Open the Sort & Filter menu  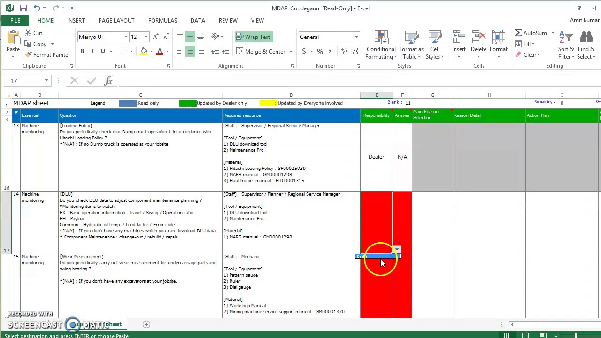[566, 45]
